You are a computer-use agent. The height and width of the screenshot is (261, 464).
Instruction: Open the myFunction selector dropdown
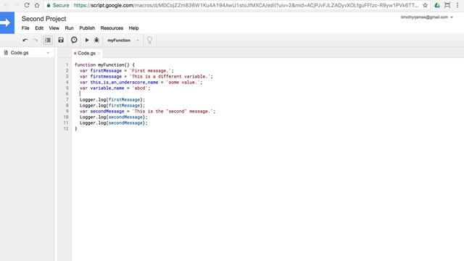point(123,40)
